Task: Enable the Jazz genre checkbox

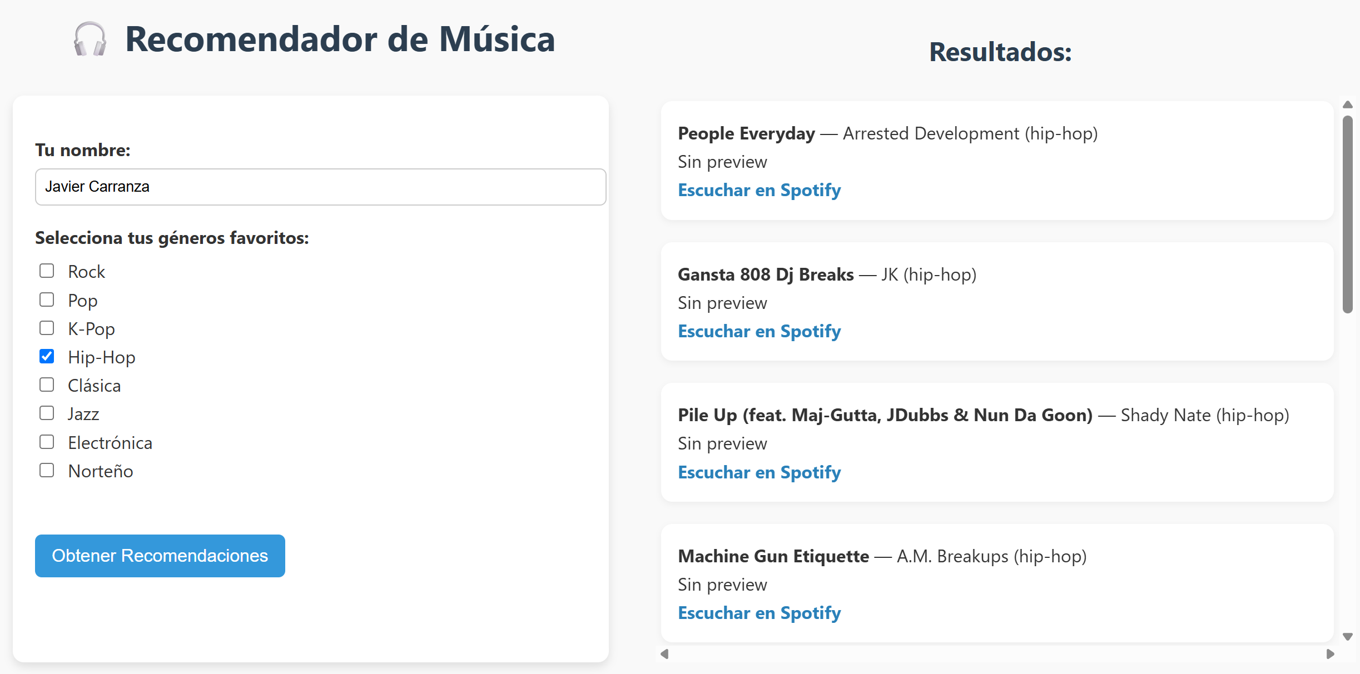Action: pos(47,413)
